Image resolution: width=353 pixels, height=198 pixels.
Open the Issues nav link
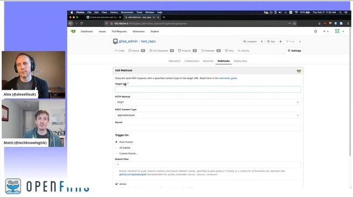[x=102, y=31]
